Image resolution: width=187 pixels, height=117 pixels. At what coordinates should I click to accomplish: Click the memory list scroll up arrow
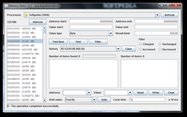coord(44,28)
